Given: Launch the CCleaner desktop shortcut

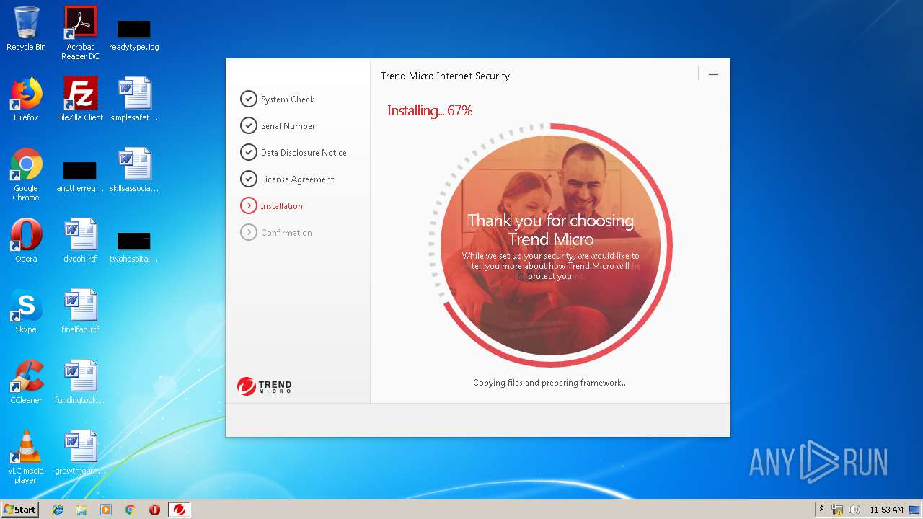Looking at the screenshot, I should 26,382.
